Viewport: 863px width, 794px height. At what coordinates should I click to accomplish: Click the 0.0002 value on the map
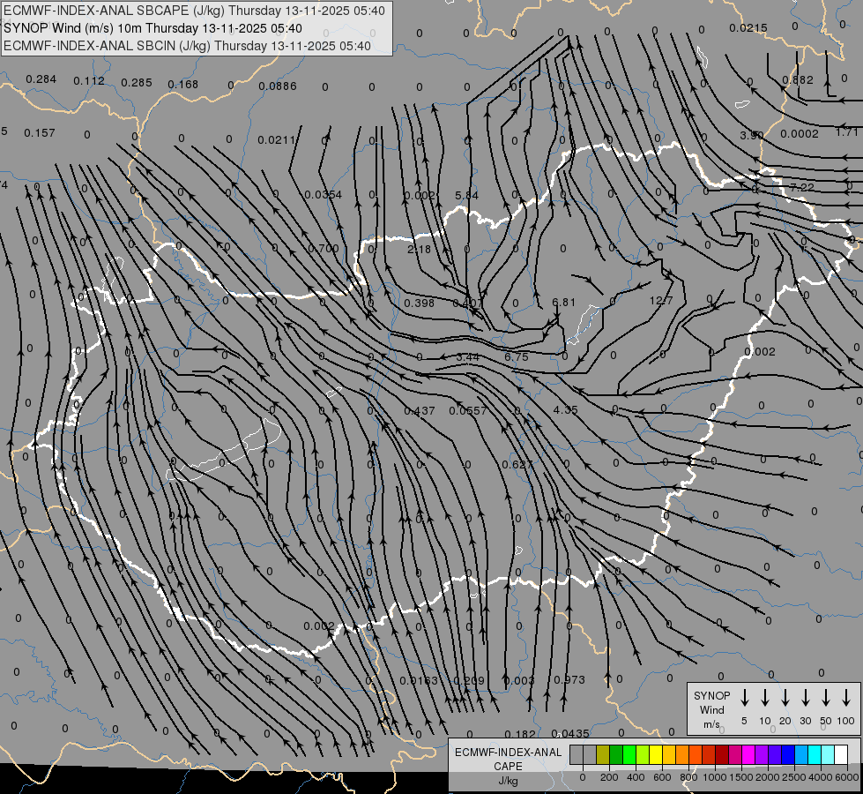click(x=800, y=133)
